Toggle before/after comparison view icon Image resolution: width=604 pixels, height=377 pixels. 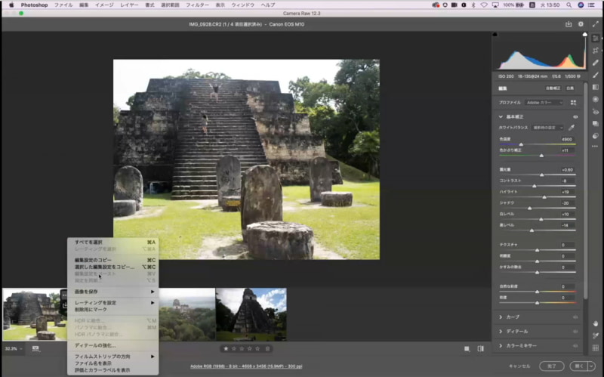pyautogui.click(x=481, y=349)
